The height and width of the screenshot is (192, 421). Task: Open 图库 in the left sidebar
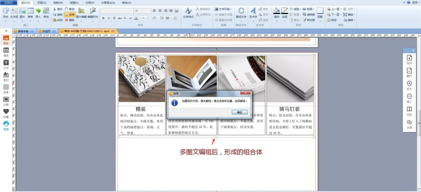tap(6, 40)
